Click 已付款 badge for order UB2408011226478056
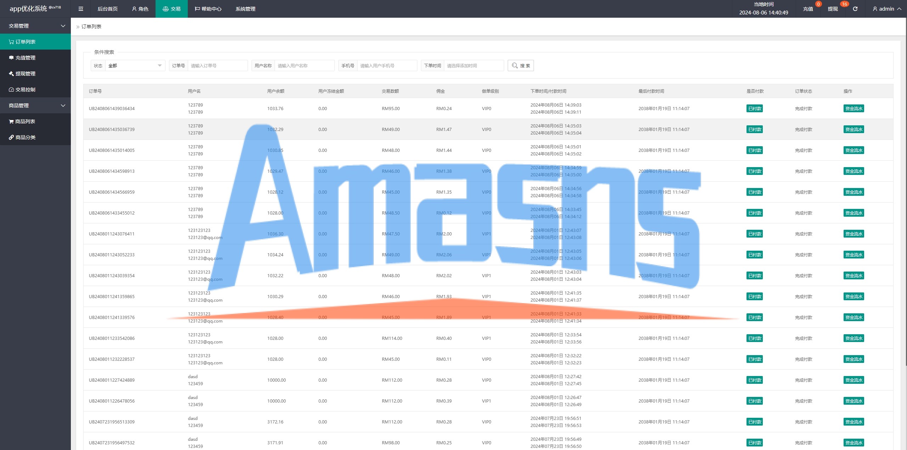 click(755, 401)
